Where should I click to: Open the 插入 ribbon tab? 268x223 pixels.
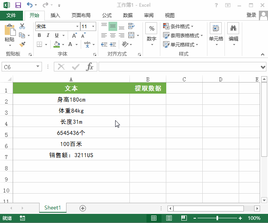click(x=55, y=15)
